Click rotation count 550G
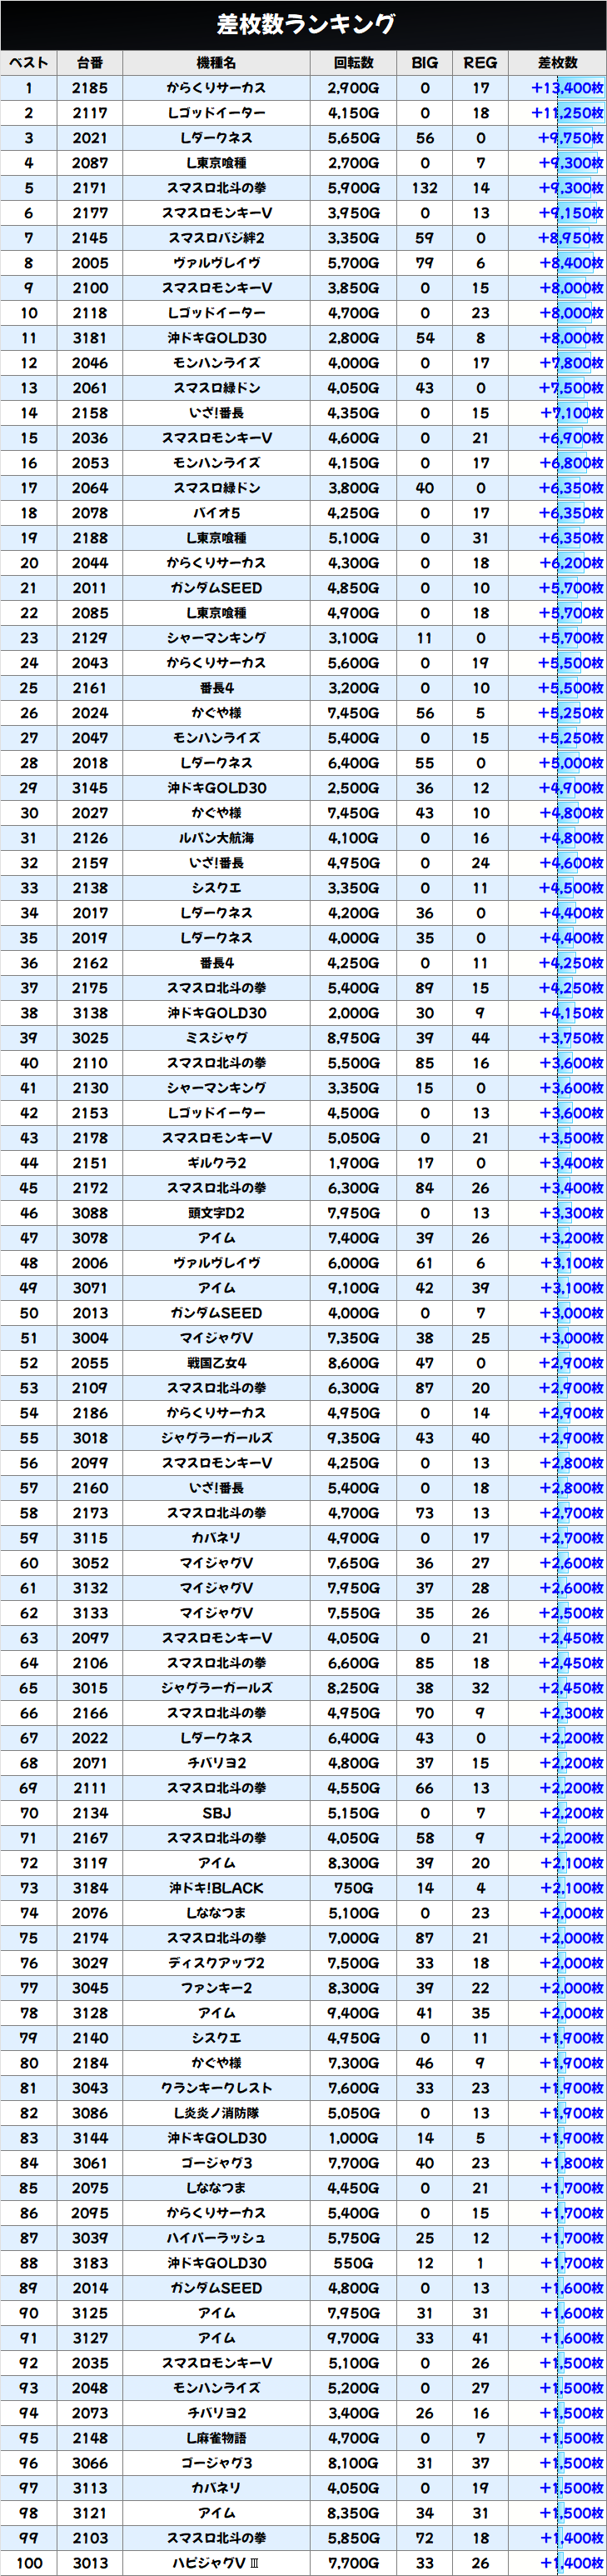Screen dimensions: 607x2576 point(353,2263)
